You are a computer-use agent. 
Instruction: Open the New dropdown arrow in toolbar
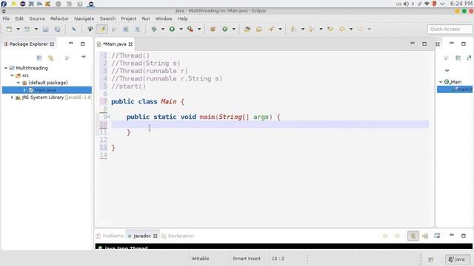(x=18, y=29)
